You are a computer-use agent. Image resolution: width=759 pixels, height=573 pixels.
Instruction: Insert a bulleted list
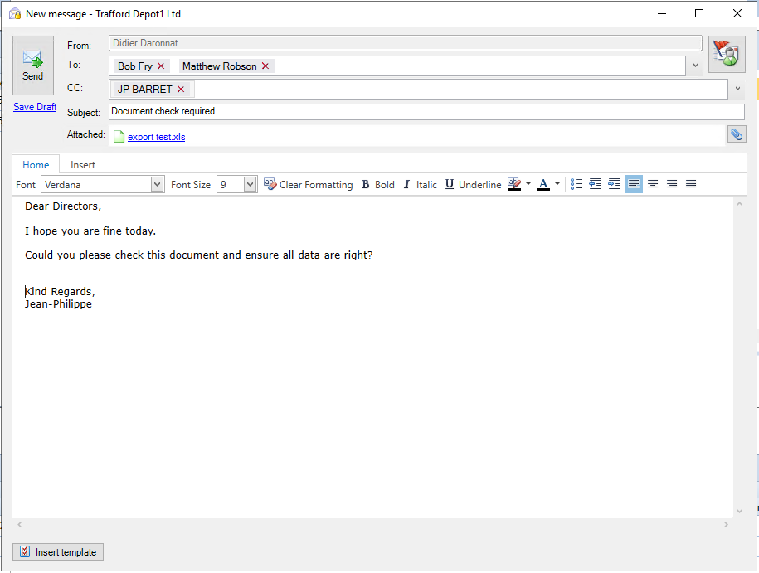pyautogui.click(x=576, y=184)
